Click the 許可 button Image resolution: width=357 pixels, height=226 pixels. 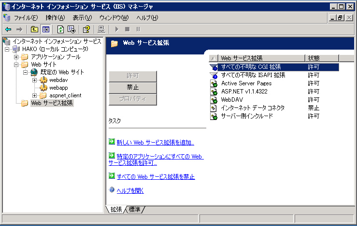[x=133, y=76]
